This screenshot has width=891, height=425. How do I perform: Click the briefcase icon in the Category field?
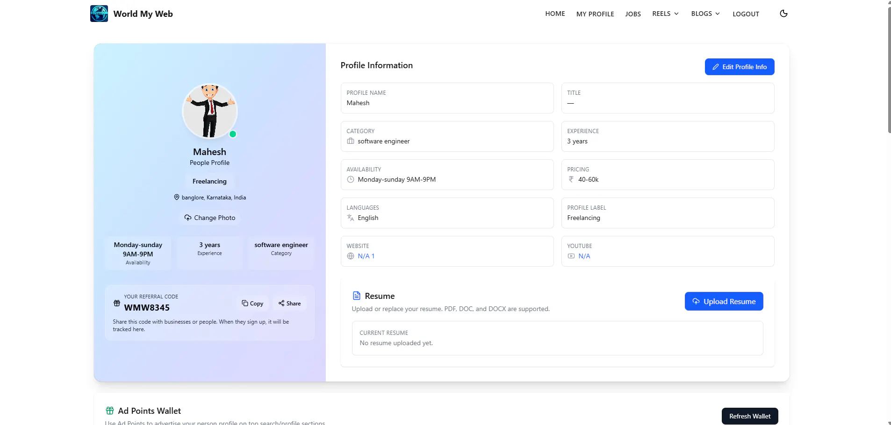pyautogui.click(x=351, y=141)
